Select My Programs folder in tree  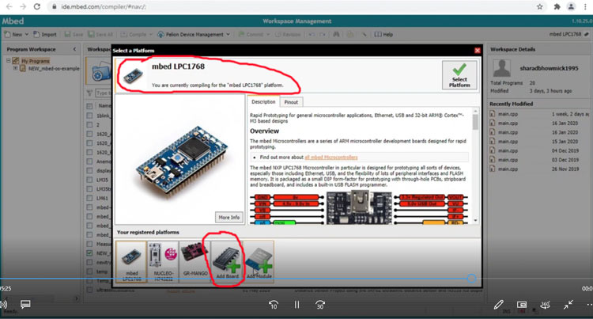[x=35, y=61]
